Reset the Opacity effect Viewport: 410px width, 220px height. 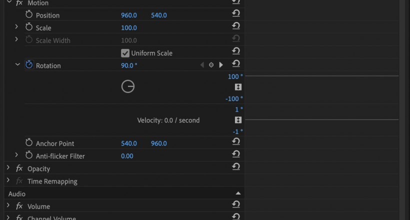point(236,167)
